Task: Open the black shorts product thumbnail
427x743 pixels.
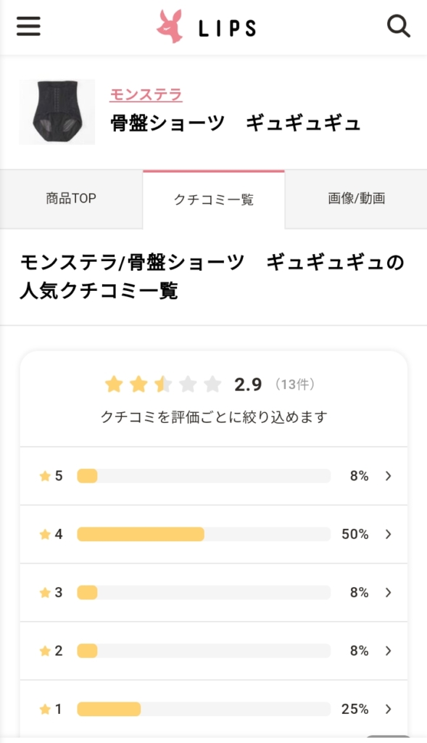Action: 57,112
